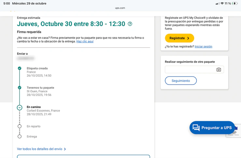The image size is (241, 158).
Task: Expand 'Ver todos los detalles del envío'
Action: point(41,149)
